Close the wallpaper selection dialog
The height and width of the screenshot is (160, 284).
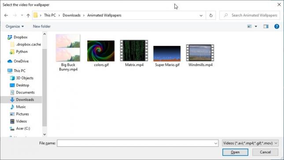click(279, 4)
